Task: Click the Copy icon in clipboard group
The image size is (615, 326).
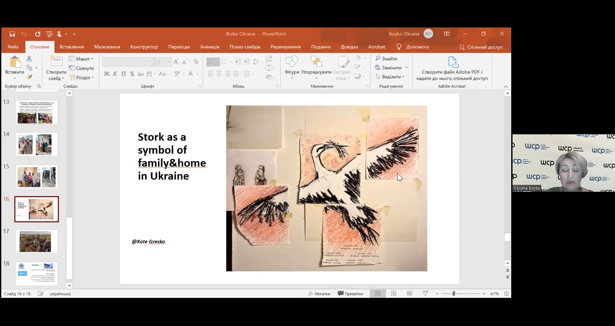Action: pyautogui.click(x=29, y=68)
